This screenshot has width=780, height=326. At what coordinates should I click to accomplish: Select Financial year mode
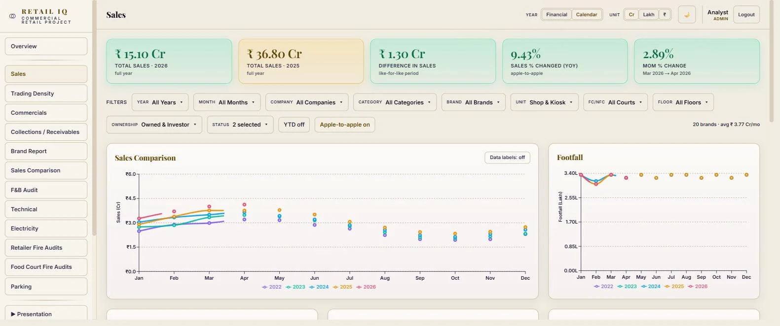click(x=557, y=15)
